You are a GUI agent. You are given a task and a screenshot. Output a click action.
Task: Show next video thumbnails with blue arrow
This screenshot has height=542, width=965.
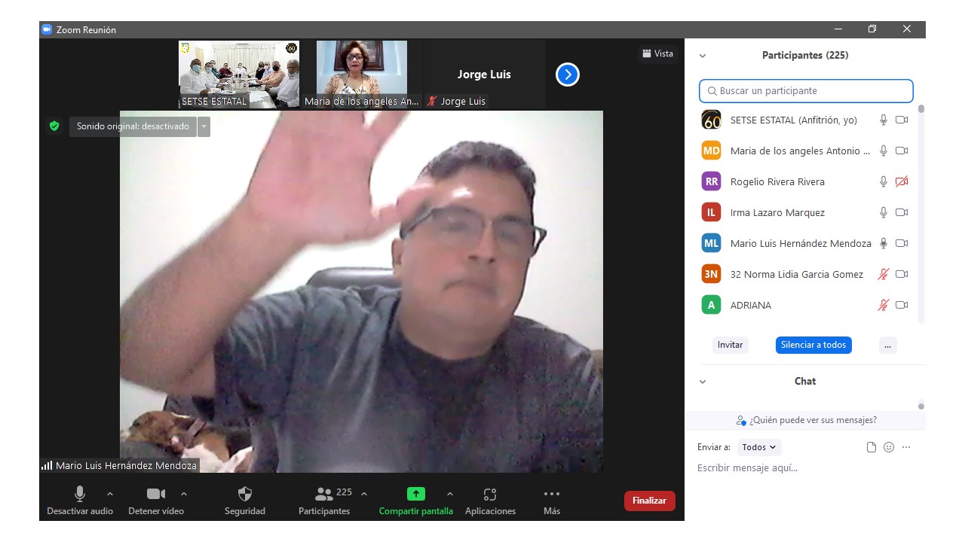pos(568,75)
